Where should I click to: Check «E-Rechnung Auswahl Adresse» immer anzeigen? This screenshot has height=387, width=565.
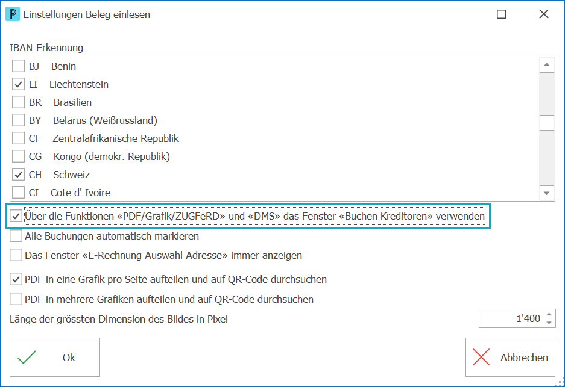point(16,255)
